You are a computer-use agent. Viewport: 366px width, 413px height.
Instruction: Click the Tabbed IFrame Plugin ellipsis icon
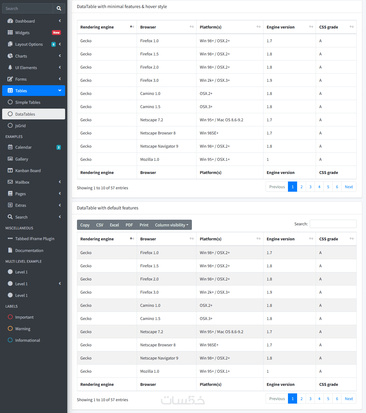tap(10, 238)
